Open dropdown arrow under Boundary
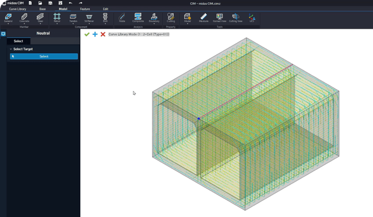This screenshot has width=373, height=217. 154,24
